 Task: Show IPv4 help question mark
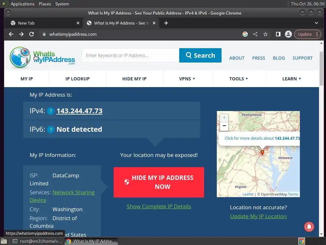click(x=51, y=111)
